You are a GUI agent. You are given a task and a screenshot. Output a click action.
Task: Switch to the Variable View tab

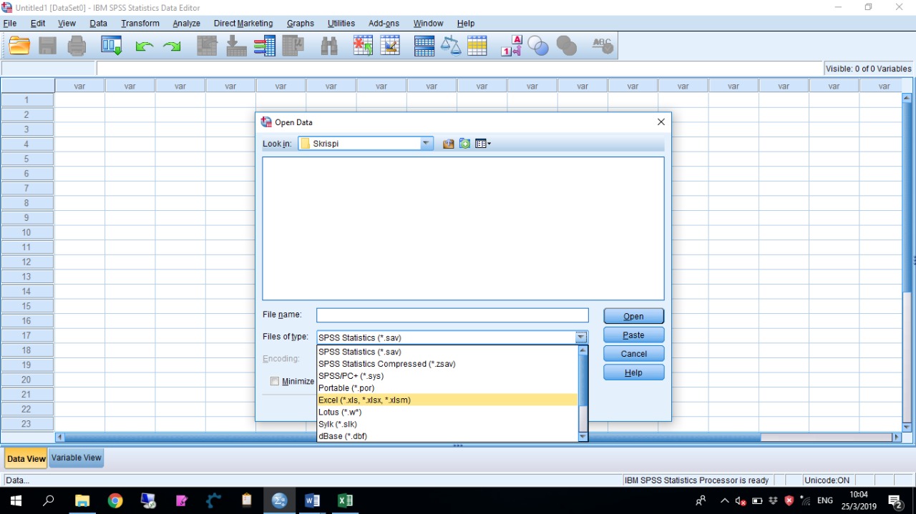coord(76,458)
